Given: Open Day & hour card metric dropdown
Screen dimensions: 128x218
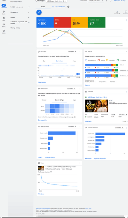Looking at the screenshot, I should coord(72,51).
